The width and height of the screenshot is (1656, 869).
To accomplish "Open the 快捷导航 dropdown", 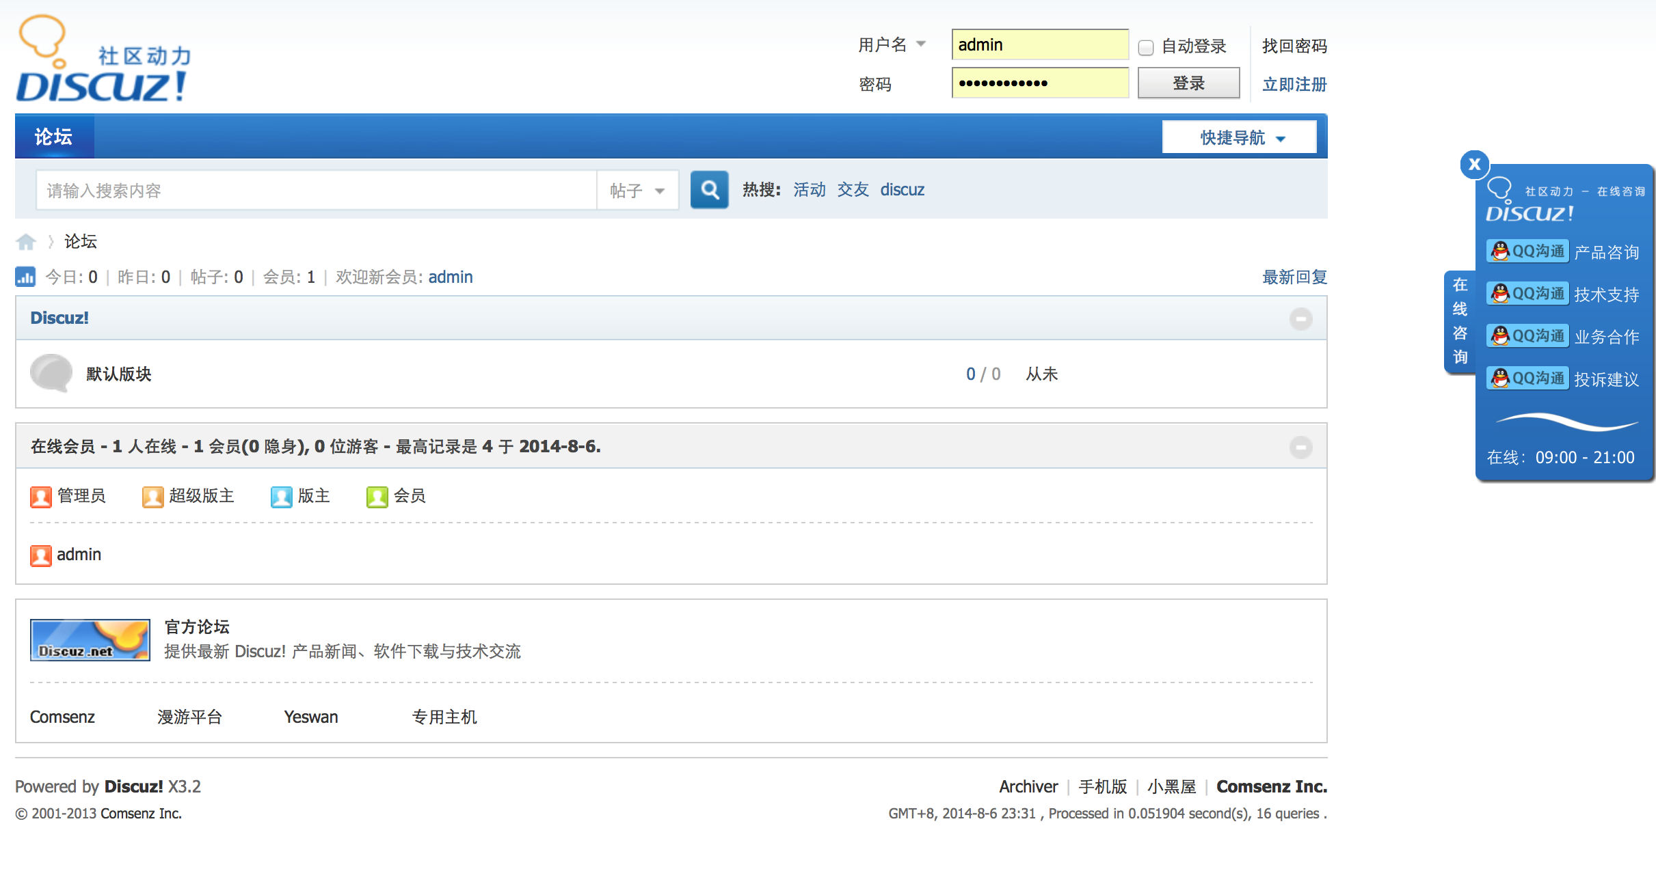I will point(1238,136).
